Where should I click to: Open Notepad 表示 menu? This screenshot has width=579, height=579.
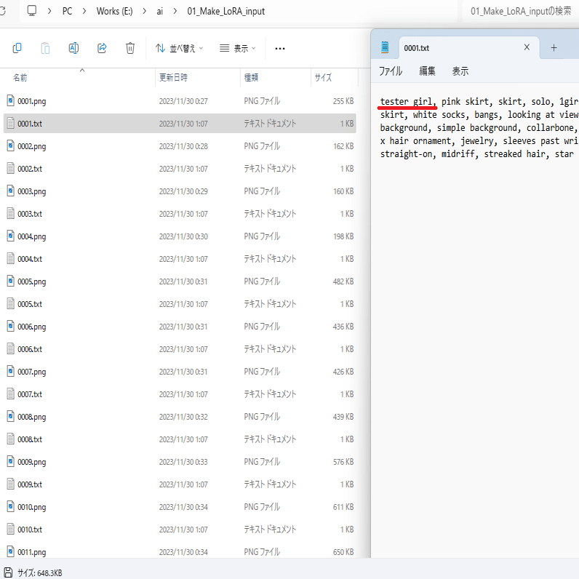[460, 71]
